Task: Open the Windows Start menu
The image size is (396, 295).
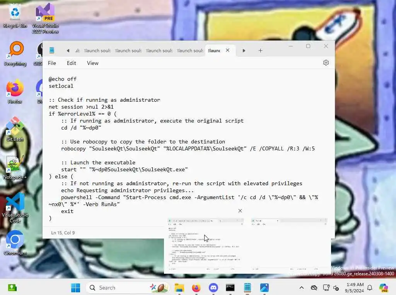Action: click(75, 288)
